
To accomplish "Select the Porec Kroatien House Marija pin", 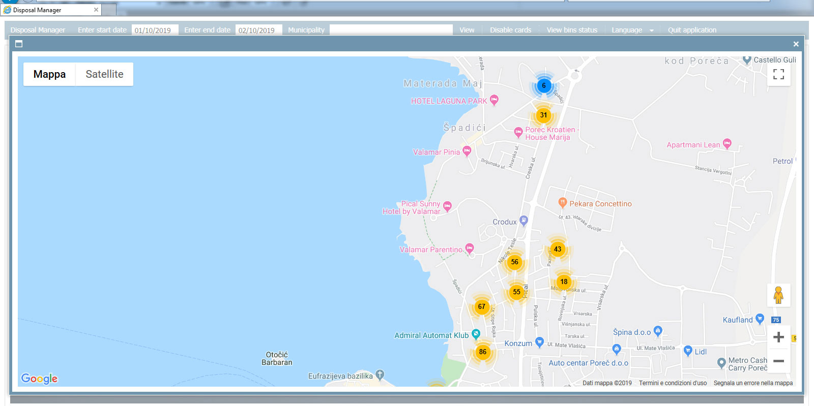I will pyautogui.click(x=518, y=133).
